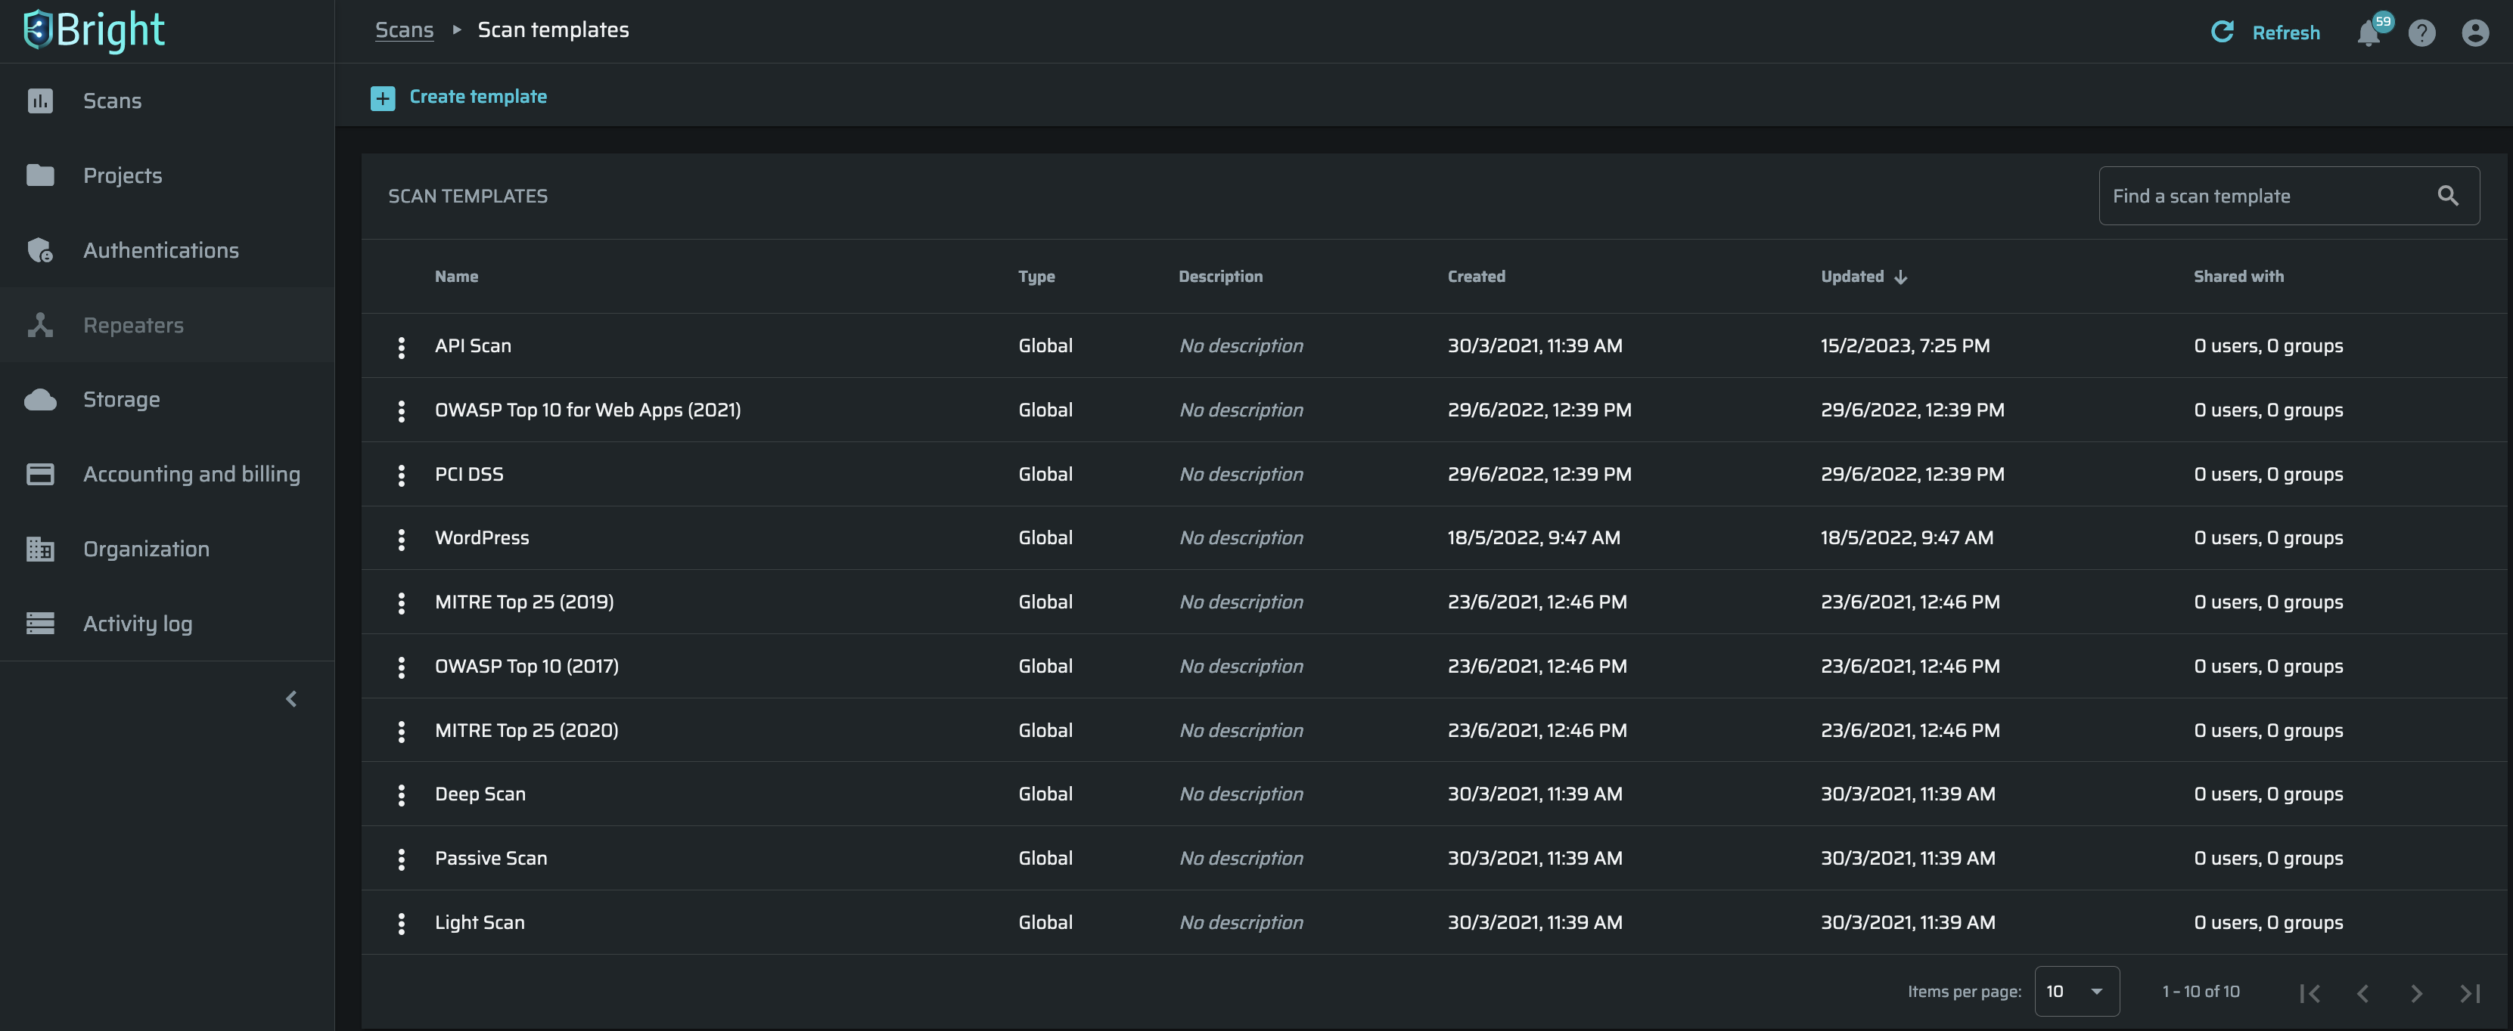Open the WordPress row kebab menu

(401, 539)
